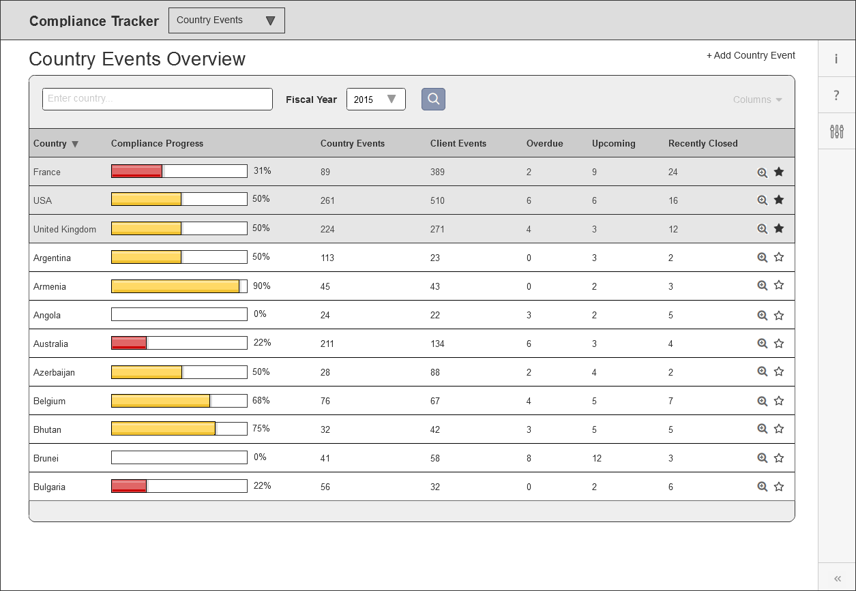Select the Bulgaria country name
Screen dimensions: 856x591
[x=49, y=487]
